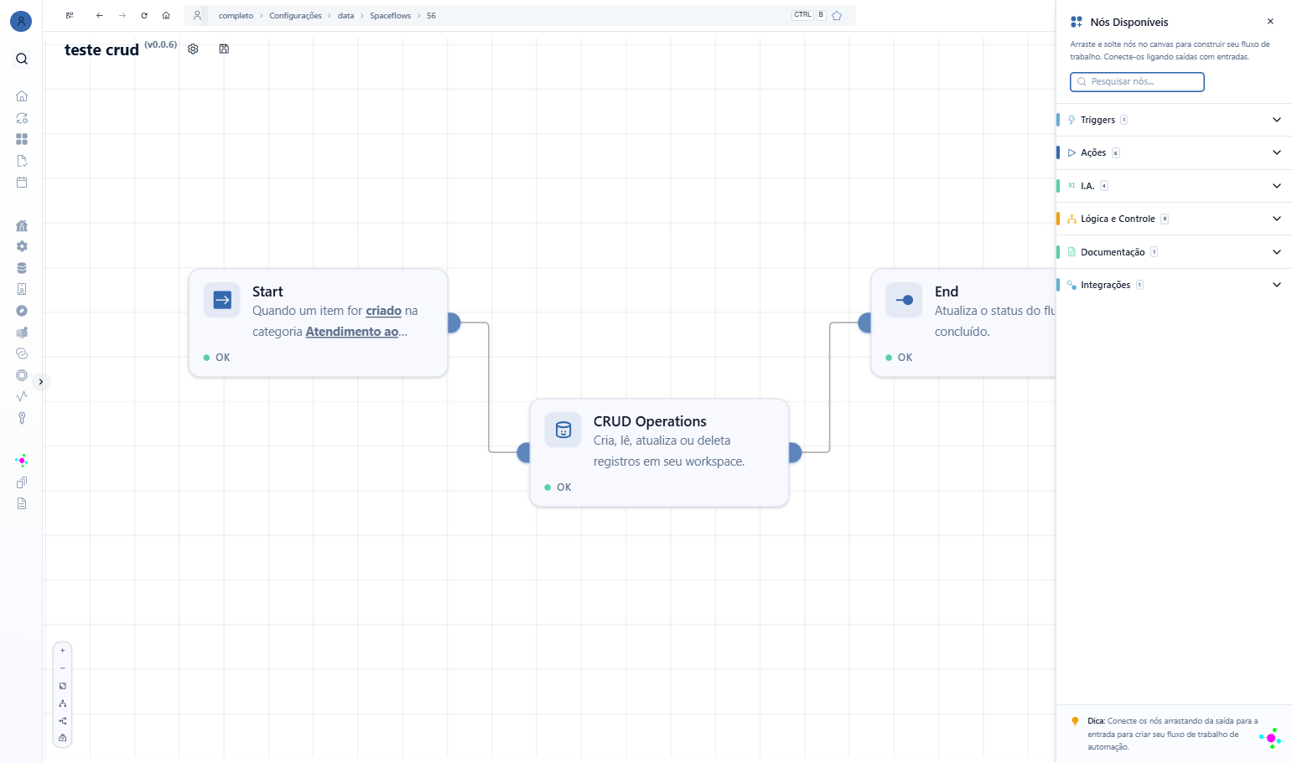Zoom out the canvas with the minus control

pos(62,668)
